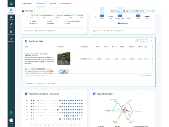The image size is (169, 127).
Task: Click Previous page link in posts table
Action: click(x=142, y=76)
